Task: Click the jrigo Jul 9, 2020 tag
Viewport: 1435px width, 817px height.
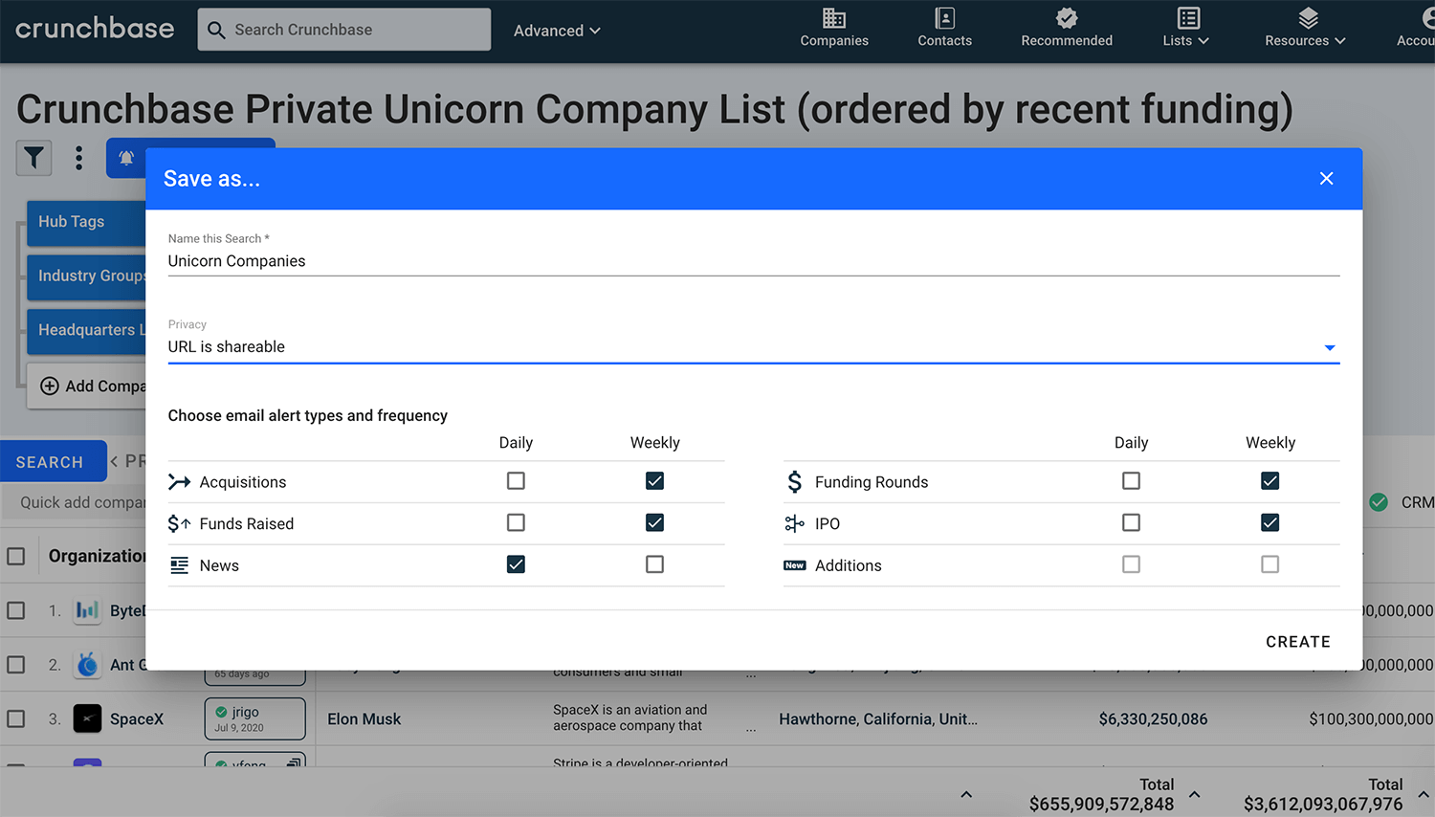Action: (x=255, y=718)
